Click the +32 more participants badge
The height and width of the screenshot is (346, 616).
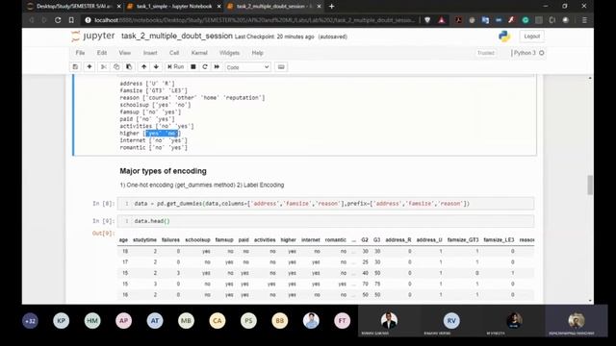coord(30,321)
